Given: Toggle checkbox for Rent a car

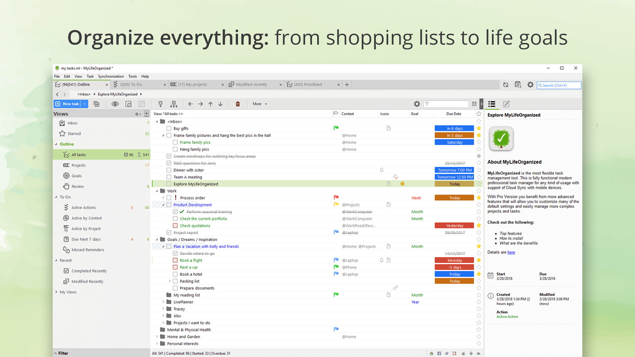Looking at the screenshot, I should click(175, 267).
